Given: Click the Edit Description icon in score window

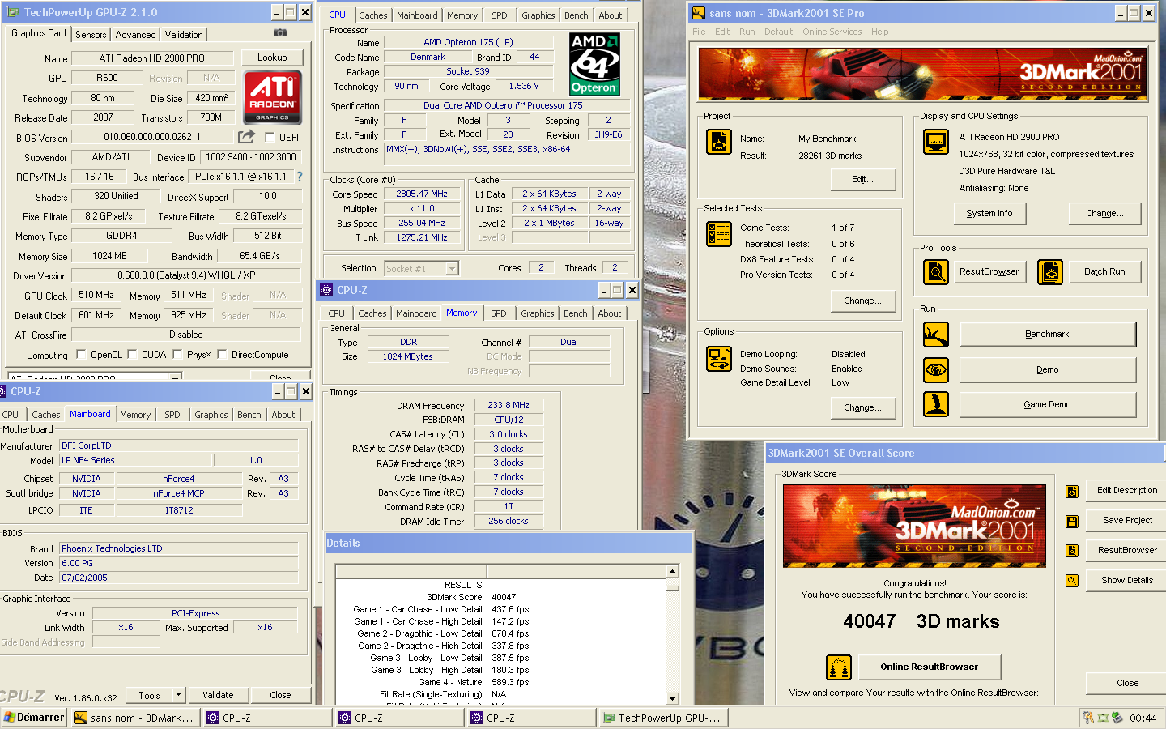Looking at the screenshot, I should (x=1072, y=491).
